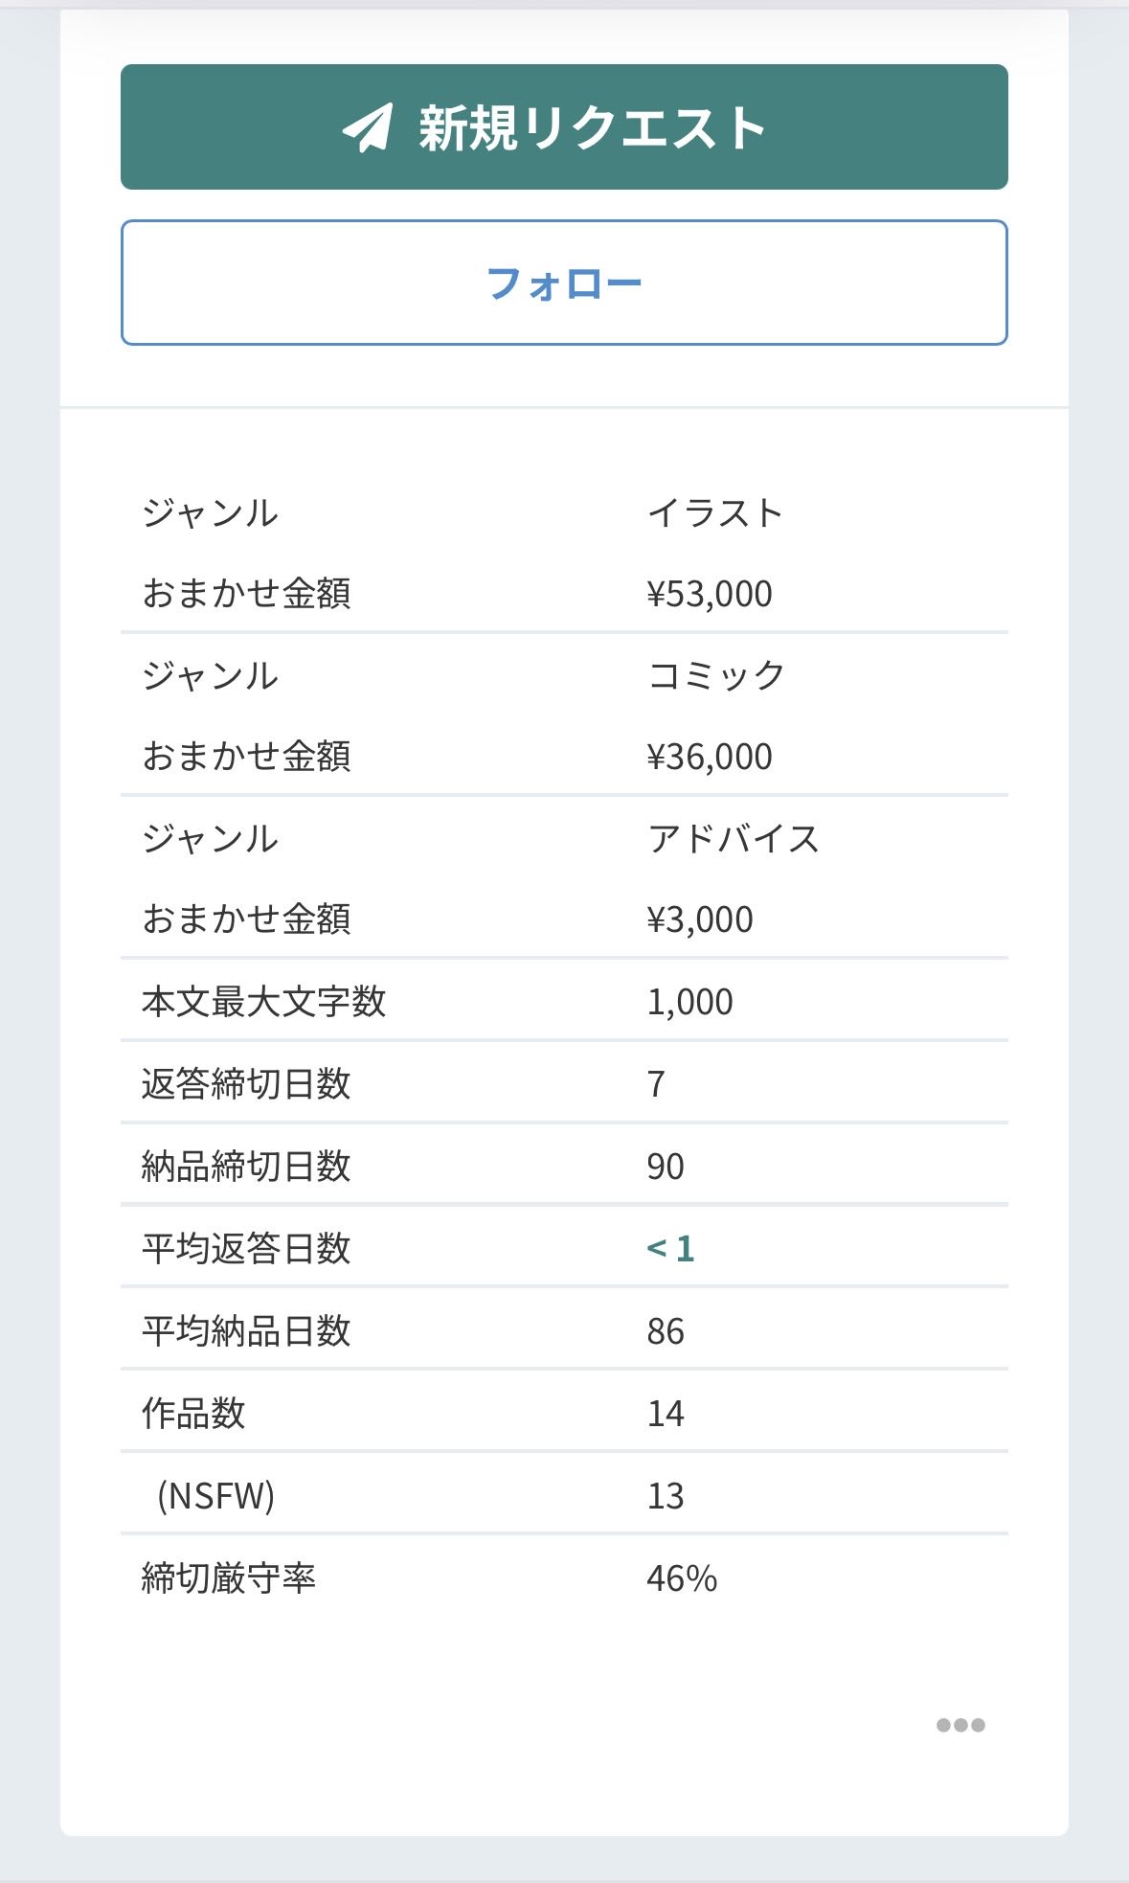The height and width of the screenshot is (1883, 1129).
Task: Click the 納品締切日数 value of 90
Action: pyautogui.click(x=666, y=1167)
